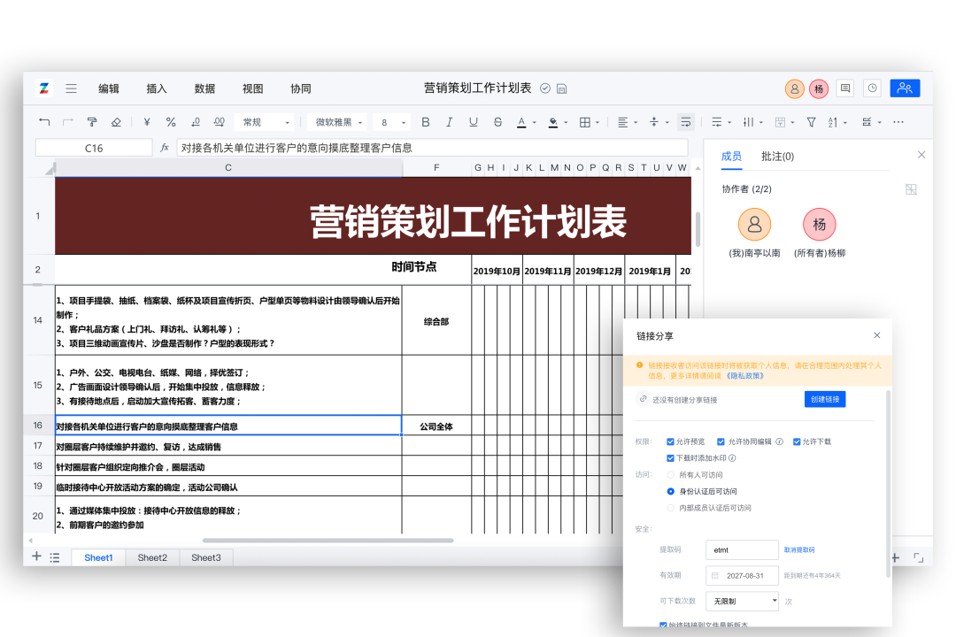Image resolution: width=956 pixels, height=637 pixels.
Task: Click the 取消提取码 link
Action: pyautogui.click(x=799, y=549)
